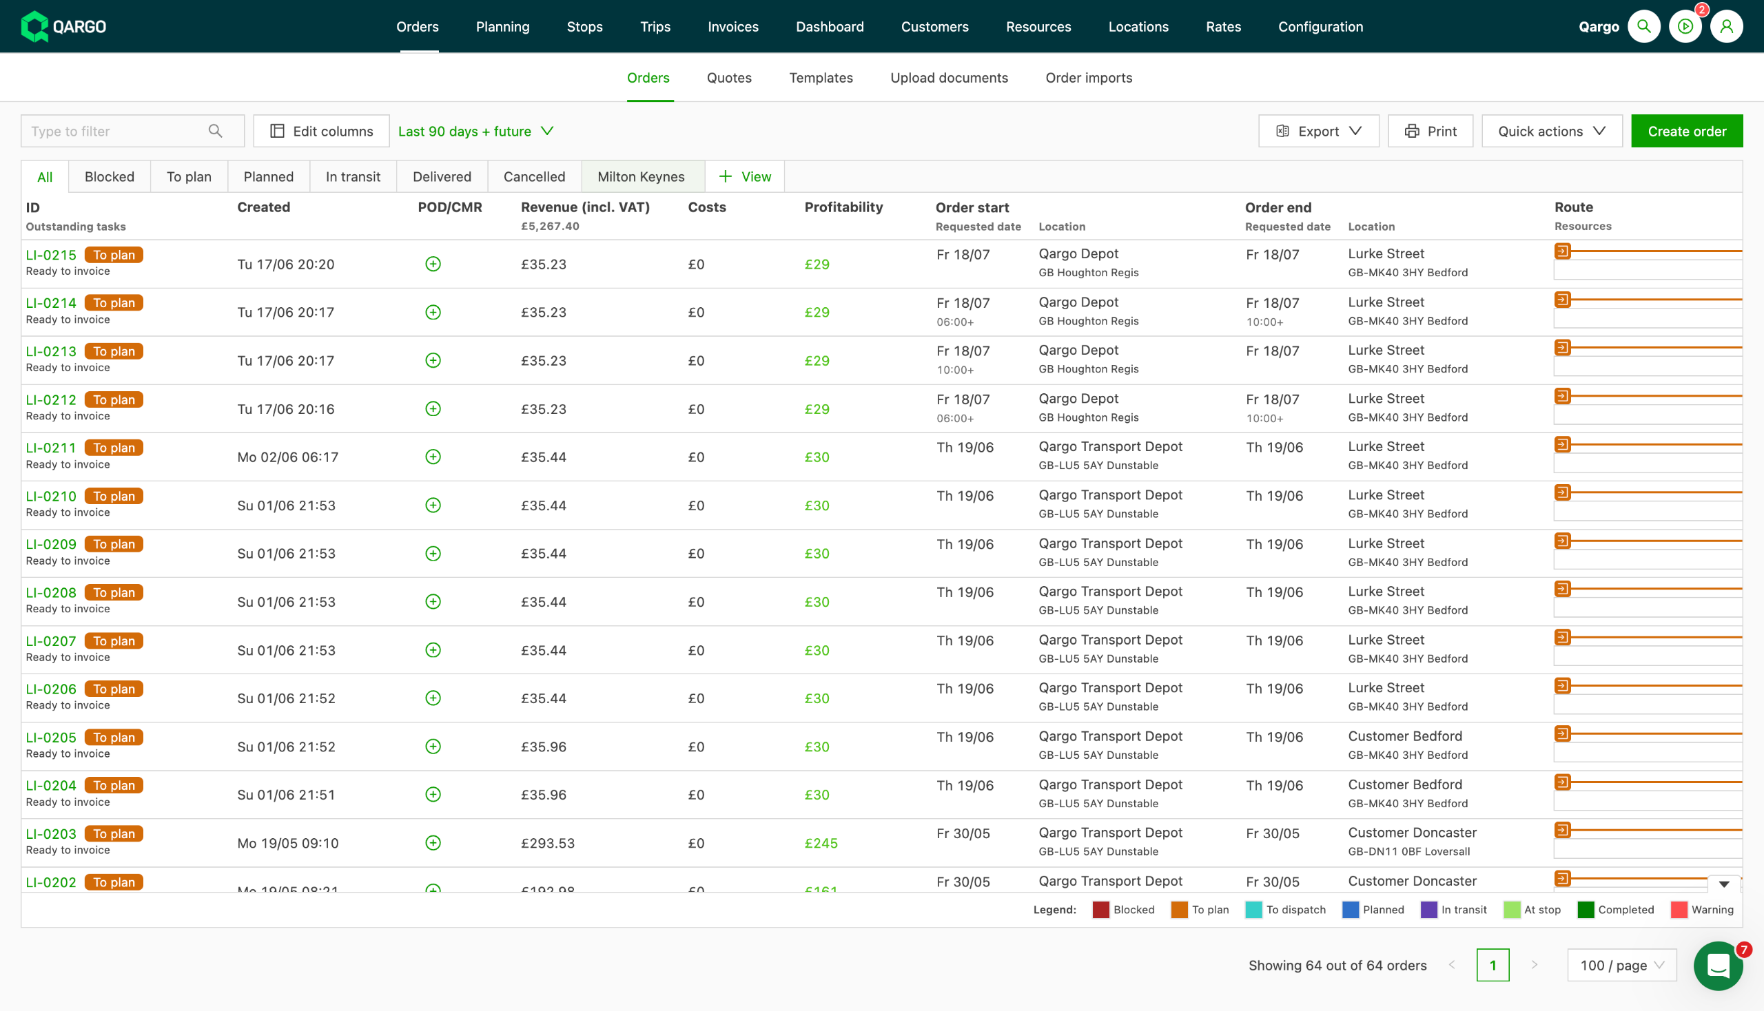Open order LI-0208 link

tap(51, 592)
